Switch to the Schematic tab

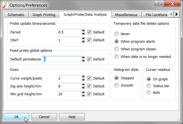16,15
